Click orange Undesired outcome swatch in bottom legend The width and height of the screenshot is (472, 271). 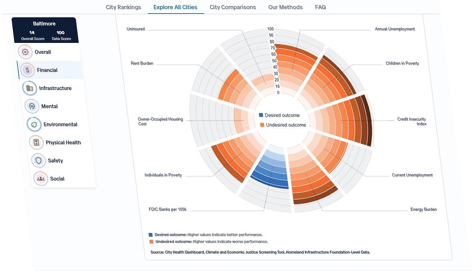click(x=151, y=241)
